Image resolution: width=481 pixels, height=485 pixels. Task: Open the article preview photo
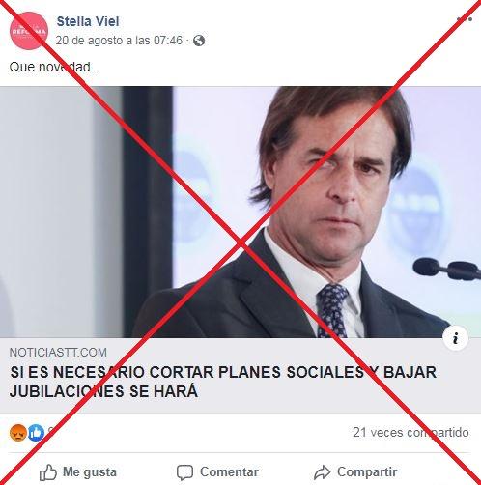pos(240,212)
